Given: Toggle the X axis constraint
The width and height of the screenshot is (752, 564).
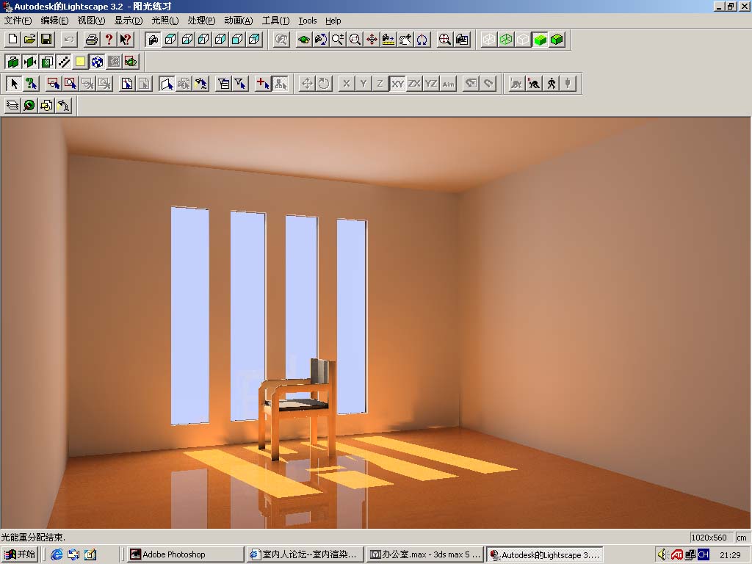Looking at the screenshot, I should pos(347,84).
